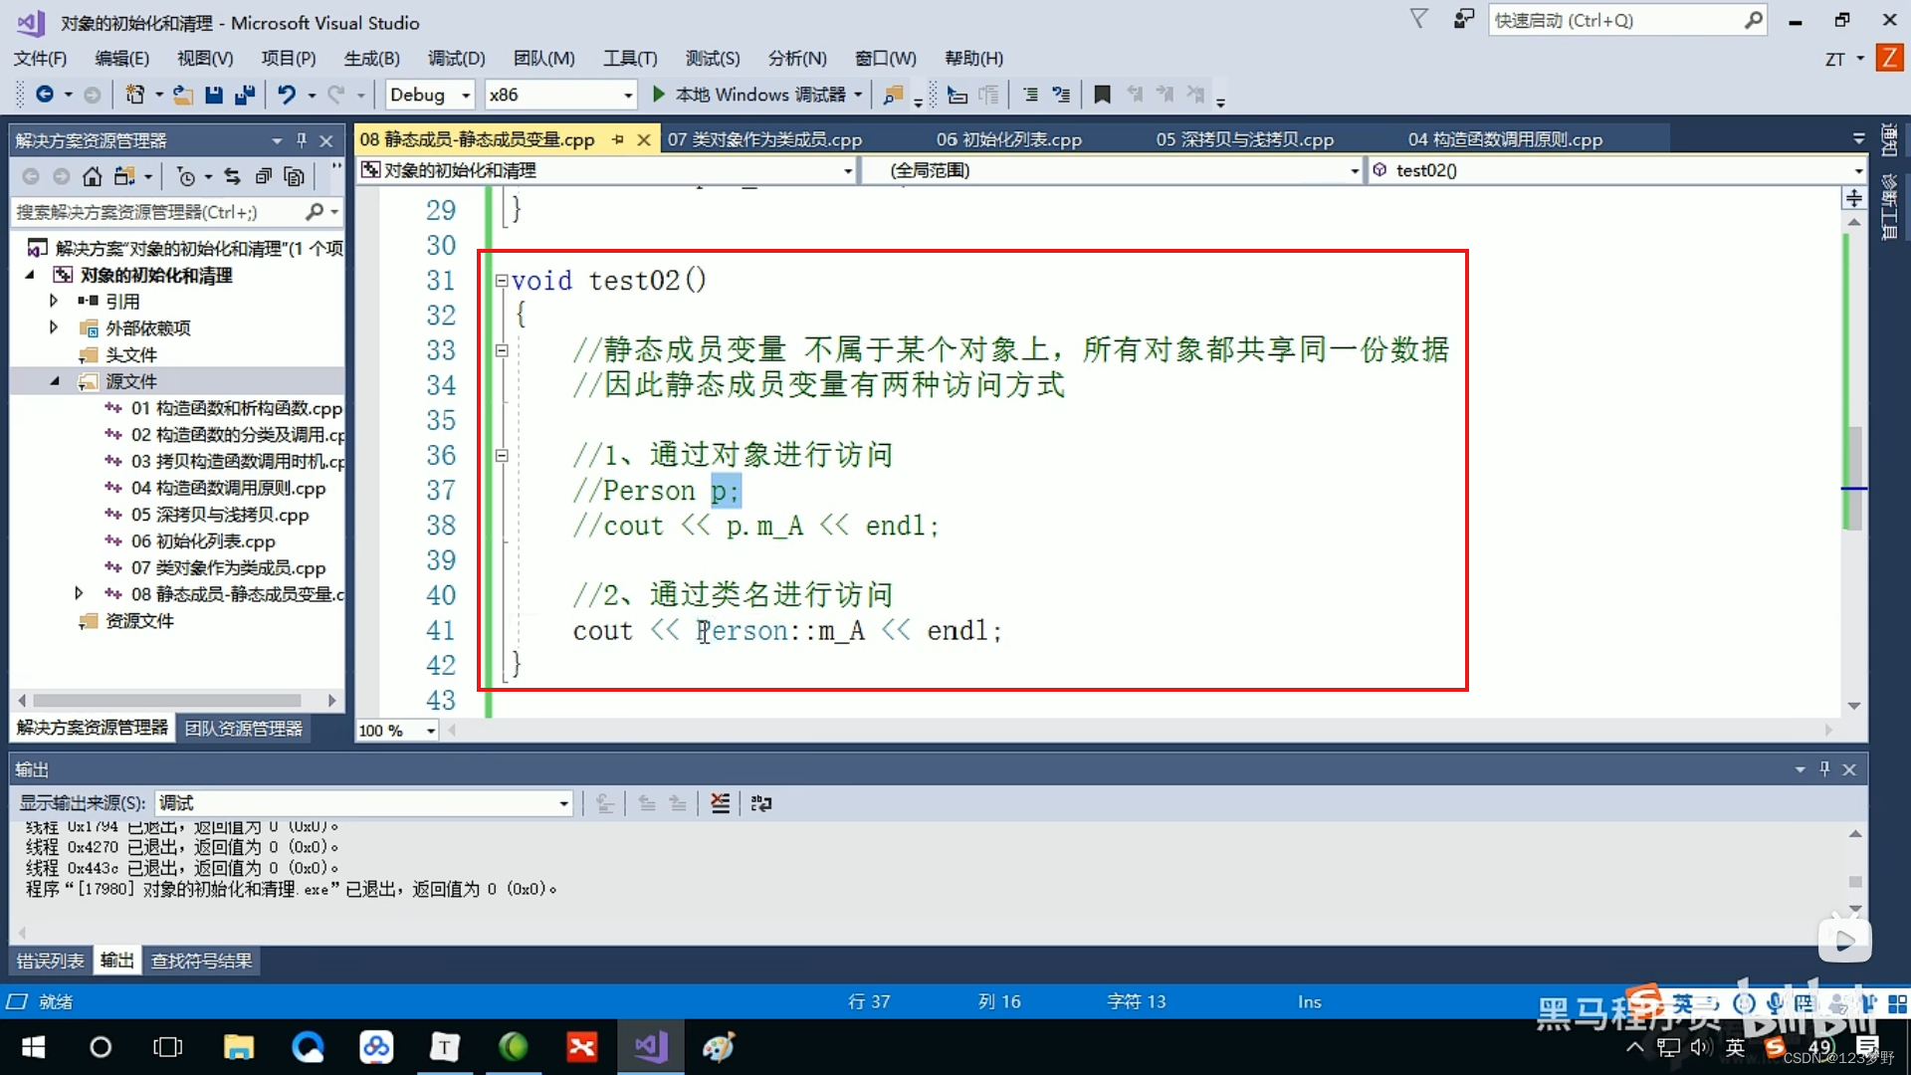Image resolution: width=1911 pixels, height=1075 pixels.
Task: Switch to the 04 构造函数调用原则.cpp tab
Action: 1505,139
